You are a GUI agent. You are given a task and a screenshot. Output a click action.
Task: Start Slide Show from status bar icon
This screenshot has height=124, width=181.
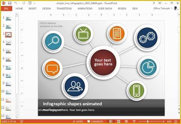pos(134,121)
